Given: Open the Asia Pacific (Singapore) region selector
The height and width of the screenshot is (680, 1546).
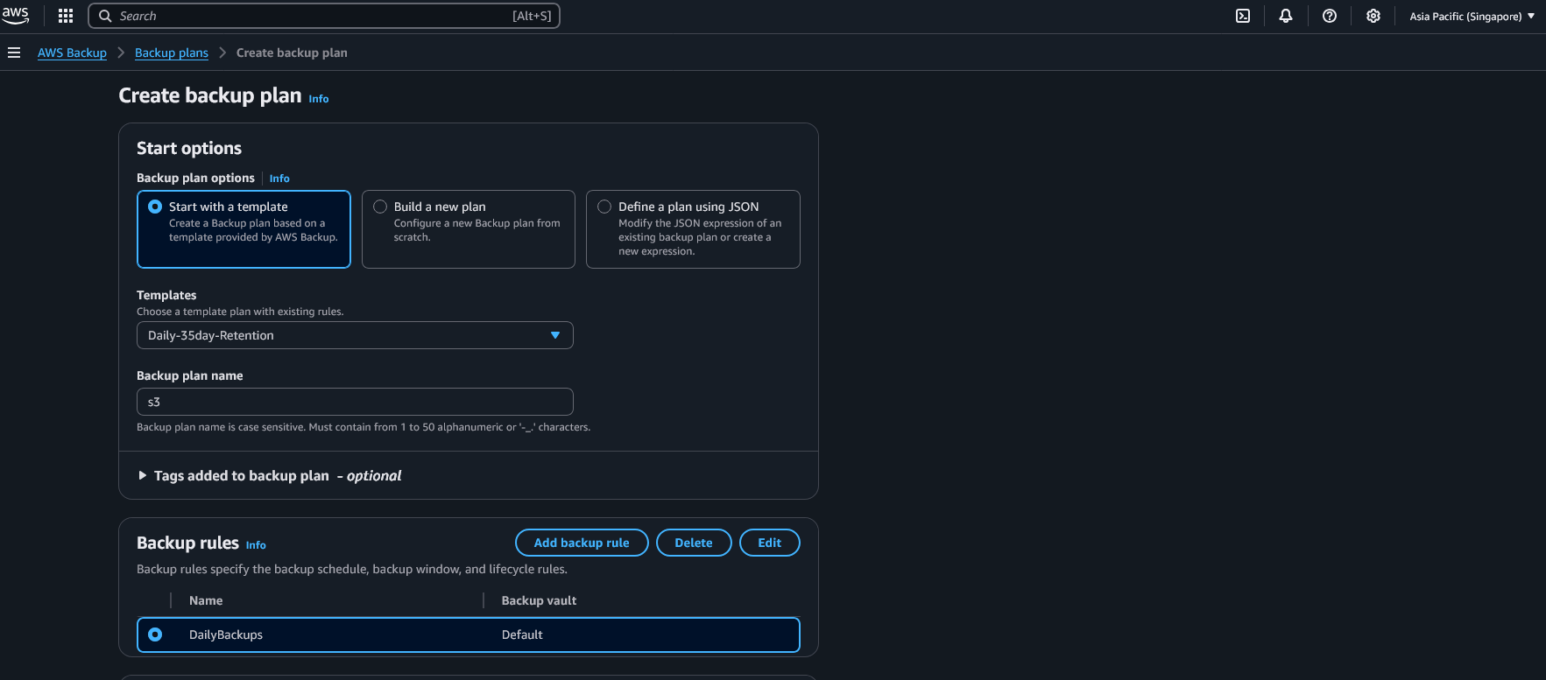Looking at the screenshot, I should (1472, 16).
